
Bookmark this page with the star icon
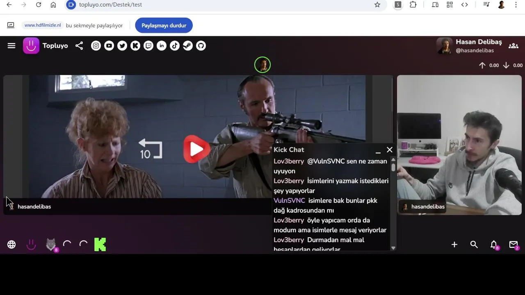tap(377, 5)
